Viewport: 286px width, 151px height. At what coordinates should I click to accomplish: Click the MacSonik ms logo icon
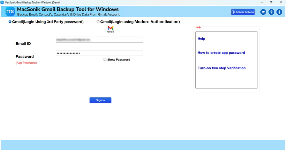(x=10, y=11)
